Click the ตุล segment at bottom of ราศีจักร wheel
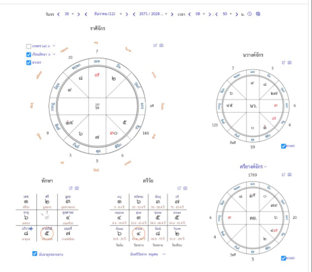Viewport: 312px width, 272px height. point(98,151)
